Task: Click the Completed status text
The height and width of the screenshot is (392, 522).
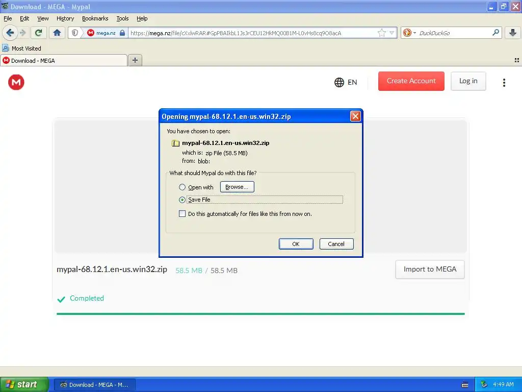Action: pyautogui.click(x=87, y=298)
